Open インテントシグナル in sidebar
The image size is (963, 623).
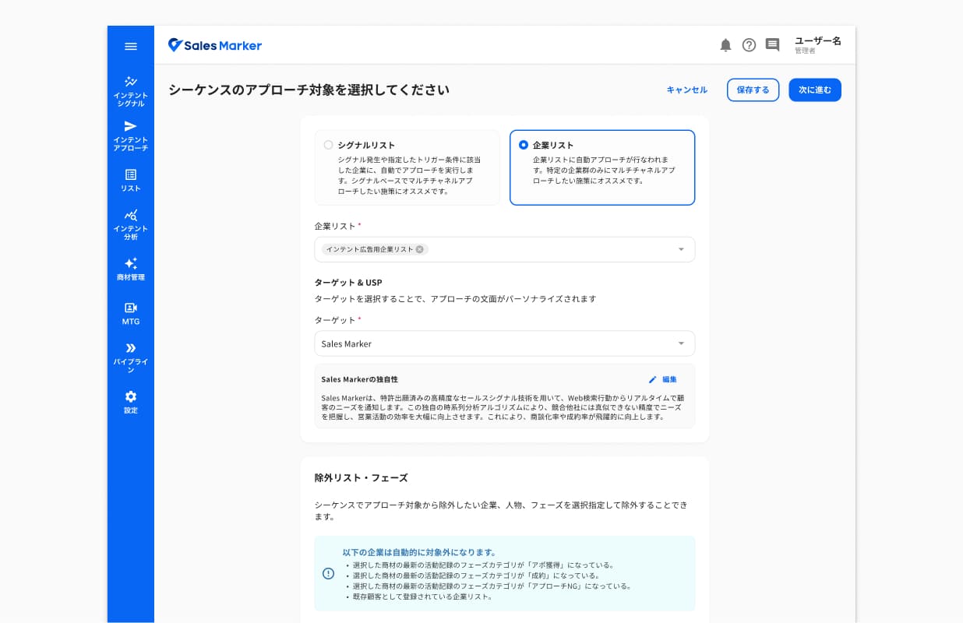131,92
